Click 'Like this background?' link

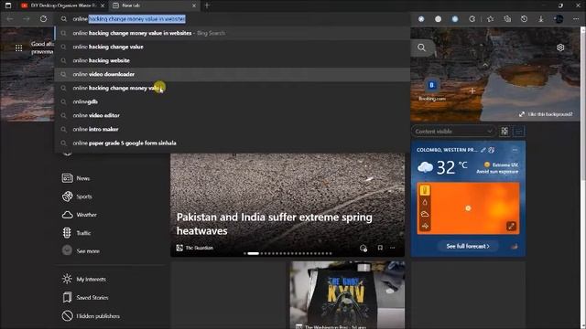click(546, 114)
